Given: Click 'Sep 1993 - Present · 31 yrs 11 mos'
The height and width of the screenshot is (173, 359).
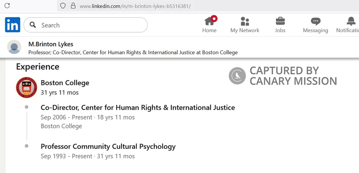Looking at the screenshot, I should pyautogui.click(x=88, y=156).
